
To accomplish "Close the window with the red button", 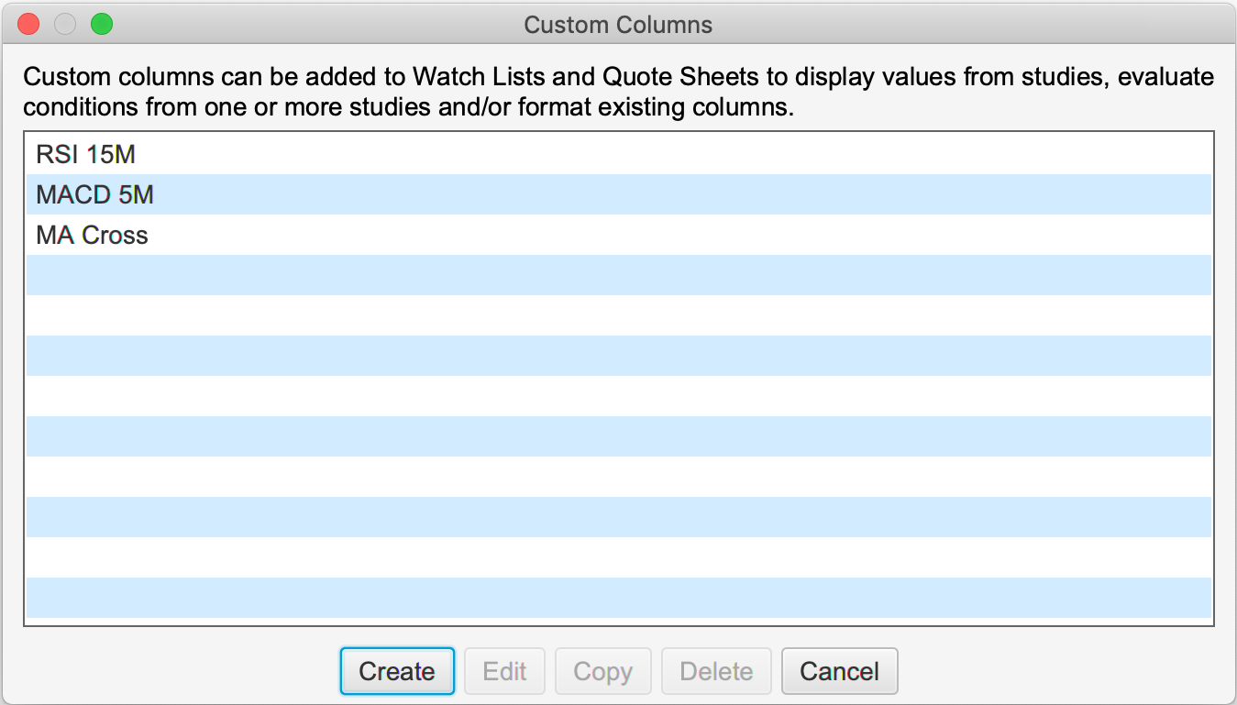I will [x=28, y=25].
